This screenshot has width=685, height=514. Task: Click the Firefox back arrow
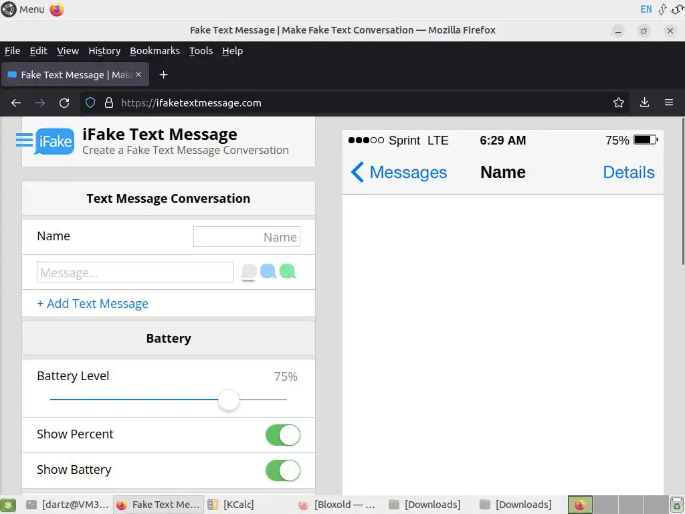pyautogui.click(x=16, y=102)
